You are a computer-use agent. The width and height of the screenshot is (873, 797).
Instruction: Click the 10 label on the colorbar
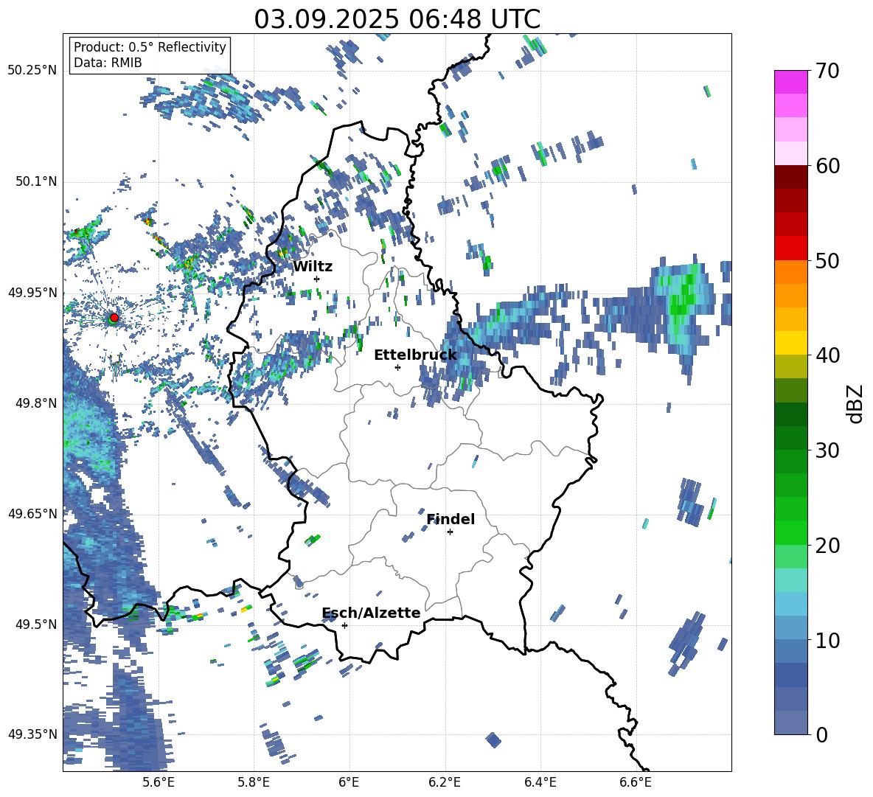click(x=828, y=640)
